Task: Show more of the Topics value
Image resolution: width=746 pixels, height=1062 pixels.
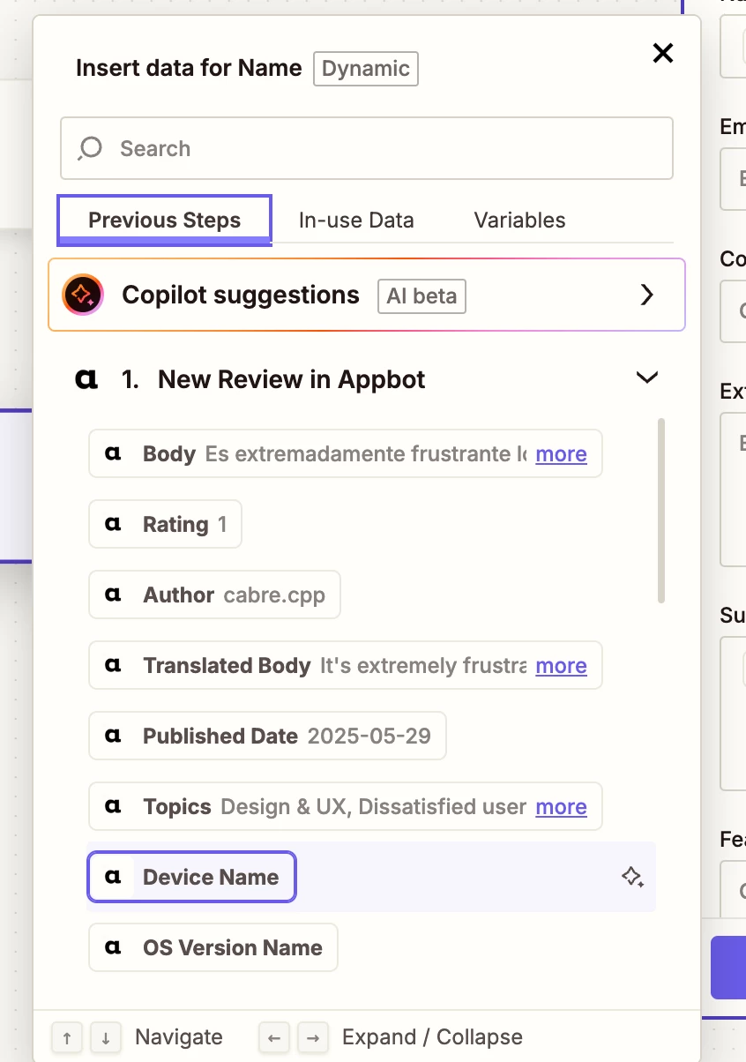Action: tap(561, 807)
